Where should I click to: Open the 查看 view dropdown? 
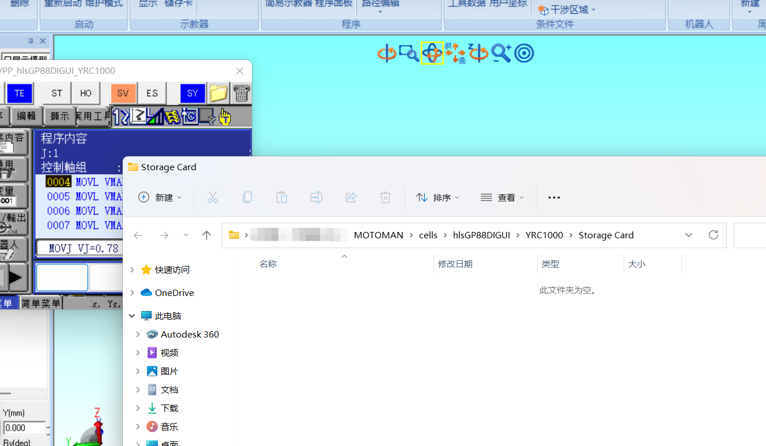(x=503, y=197)
